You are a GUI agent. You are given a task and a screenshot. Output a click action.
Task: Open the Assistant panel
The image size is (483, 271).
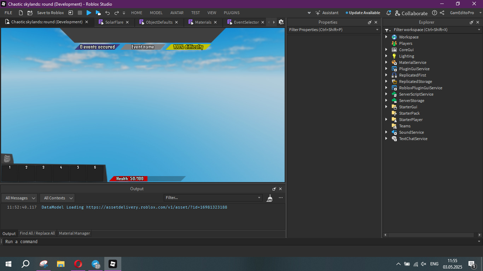pos(327,13)
